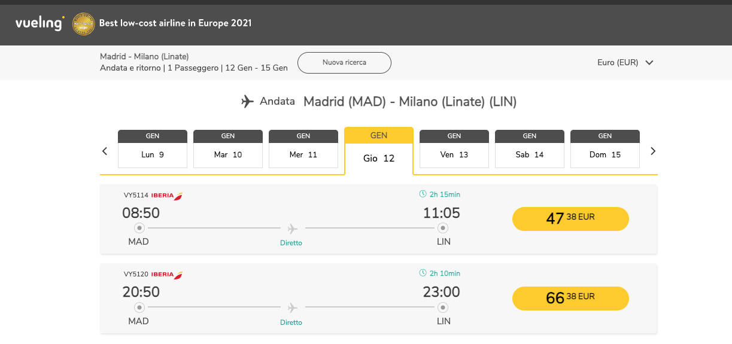Click the MAD departure marker of the 20:50 flight

click(139, 308)
